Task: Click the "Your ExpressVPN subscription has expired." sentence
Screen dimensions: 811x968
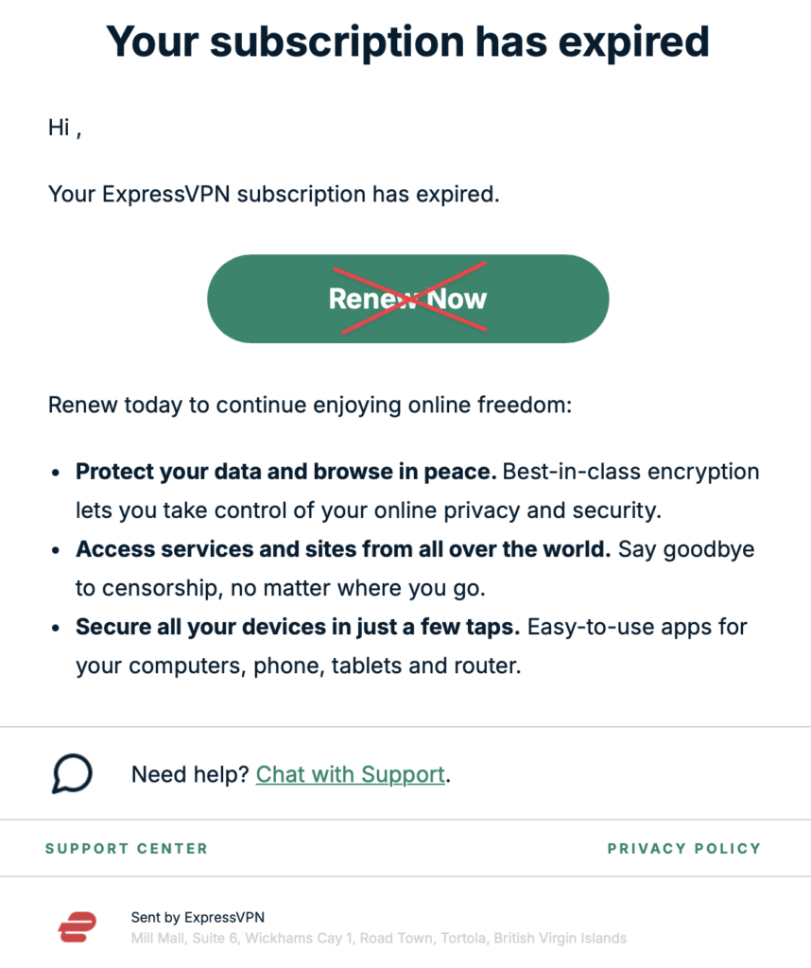Action: [273, 195]
